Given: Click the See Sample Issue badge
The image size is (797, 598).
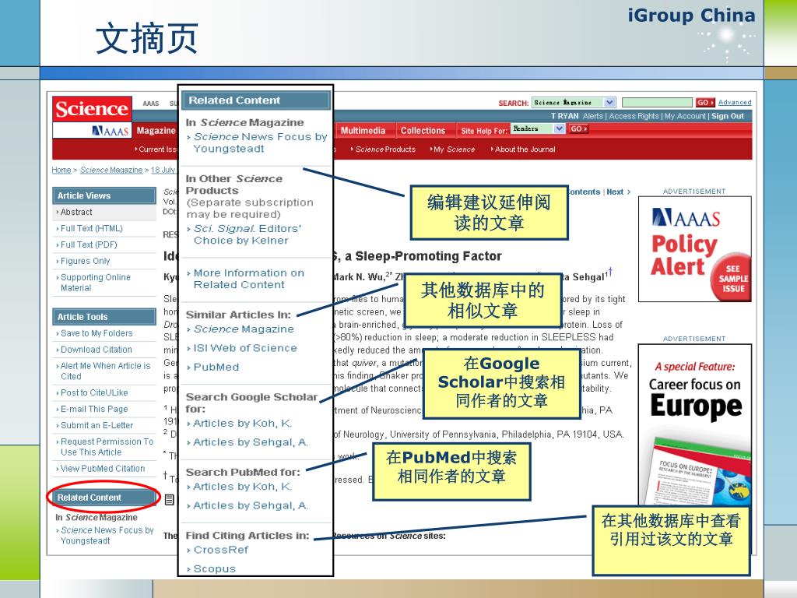Looking at the screenshot, I should click(730, 277).
